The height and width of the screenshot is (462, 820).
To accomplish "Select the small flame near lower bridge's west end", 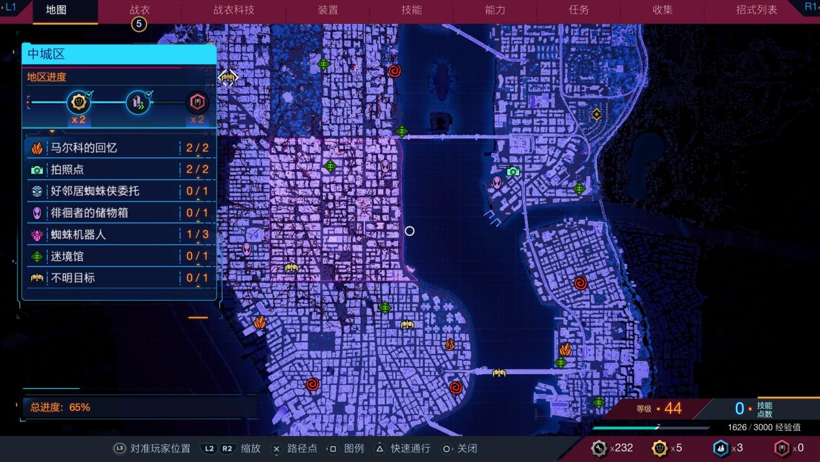I will pyautogui.click(x=449, y=345).
